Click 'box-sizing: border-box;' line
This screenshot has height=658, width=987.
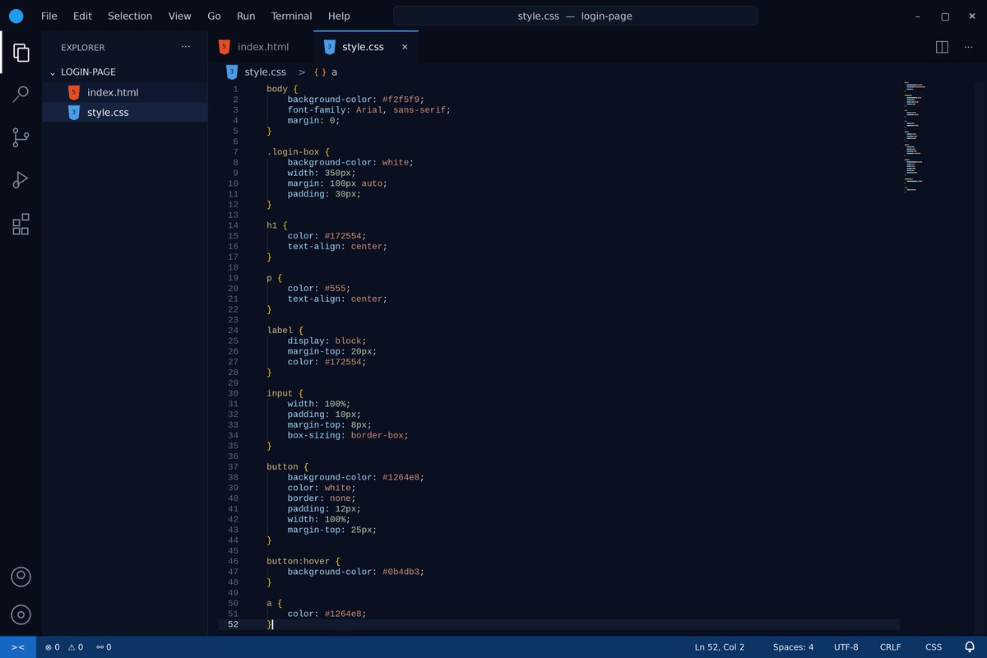348,435
